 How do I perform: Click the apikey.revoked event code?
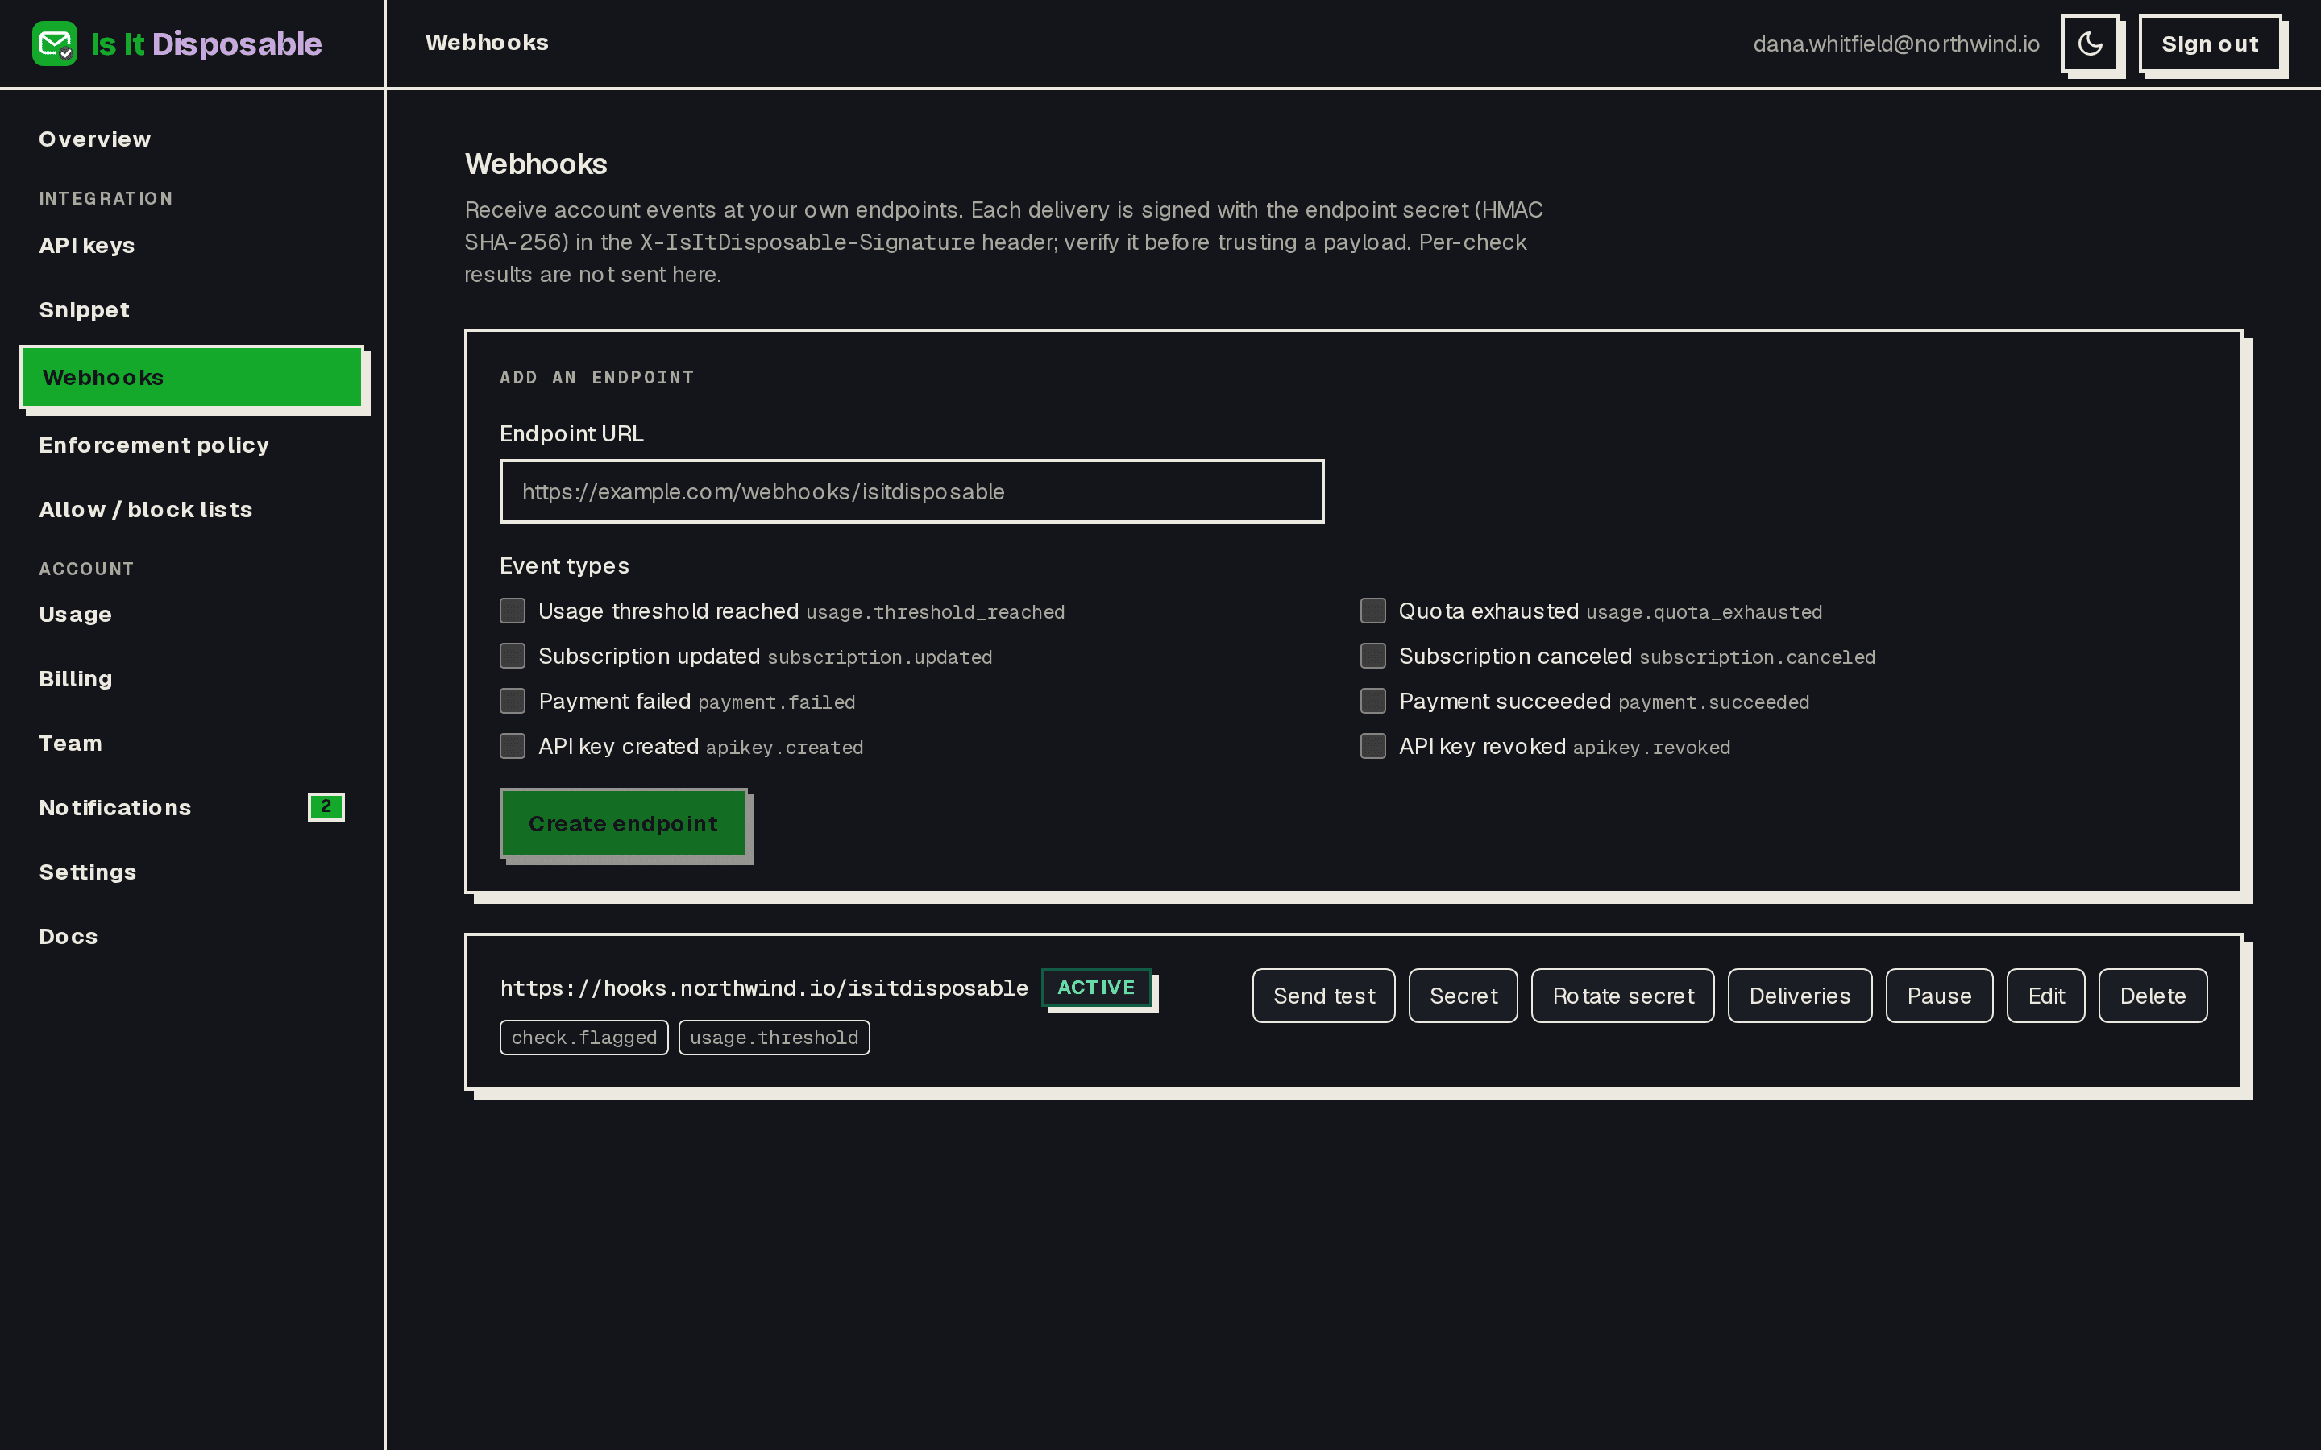(1651, 747)
